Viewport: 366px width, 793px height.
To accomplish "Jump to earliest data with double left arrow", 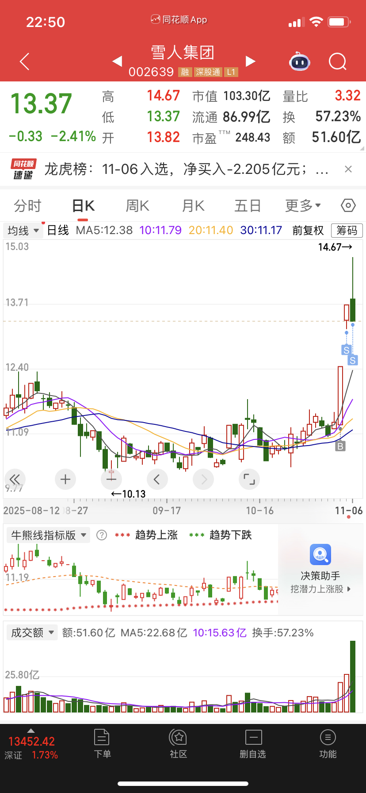I will pyautogui.click(x=15, y=479).
